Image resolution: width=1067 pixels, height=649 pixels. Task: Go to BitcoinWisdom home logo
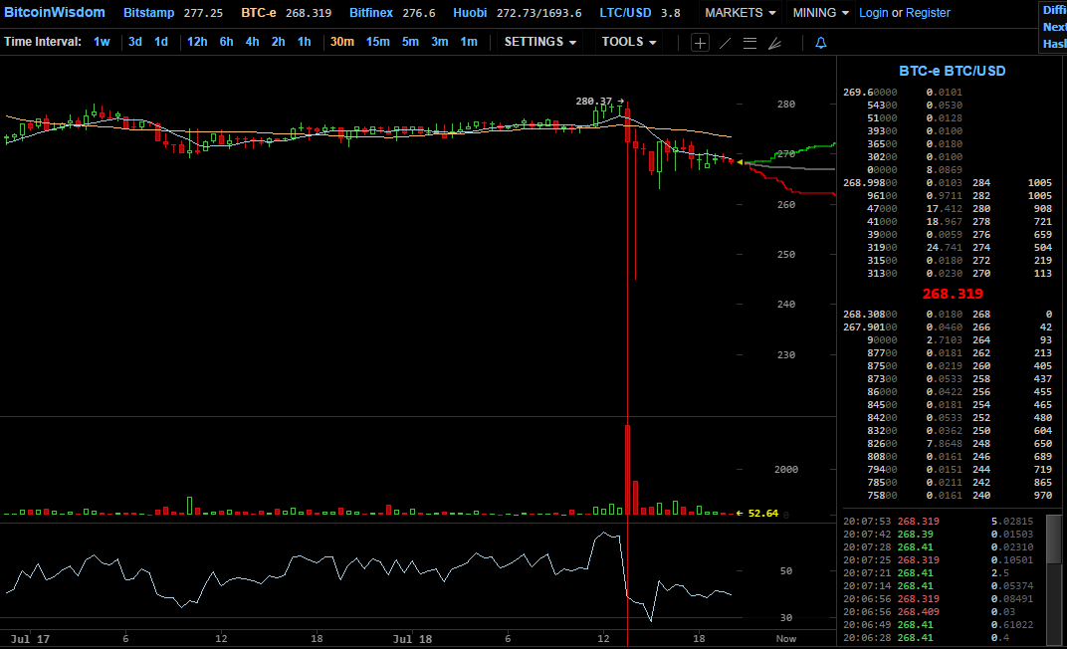point(55,12)
